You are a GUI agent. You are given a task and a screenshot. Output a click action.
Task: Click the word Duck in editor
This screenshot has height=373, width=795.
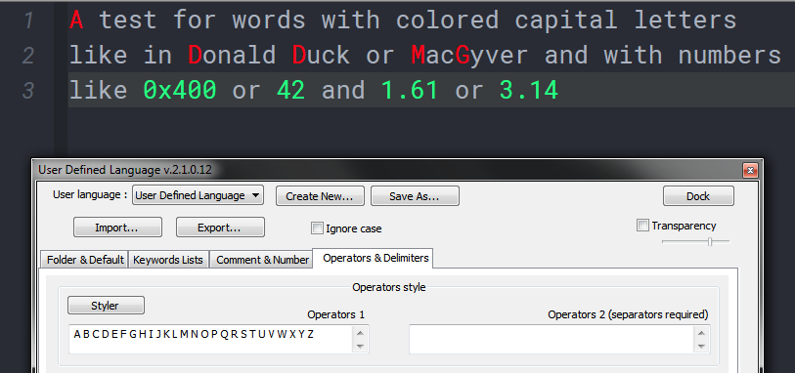point(321,55)
